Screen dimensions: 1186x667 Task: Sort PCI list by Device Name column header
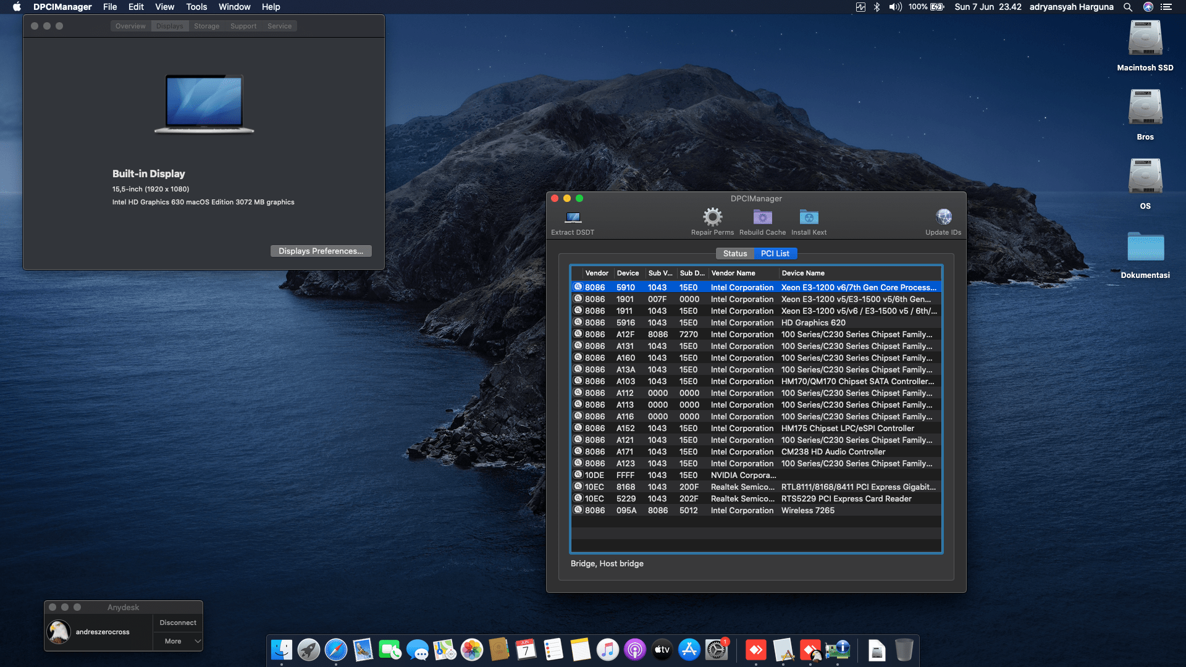point(860,273)
